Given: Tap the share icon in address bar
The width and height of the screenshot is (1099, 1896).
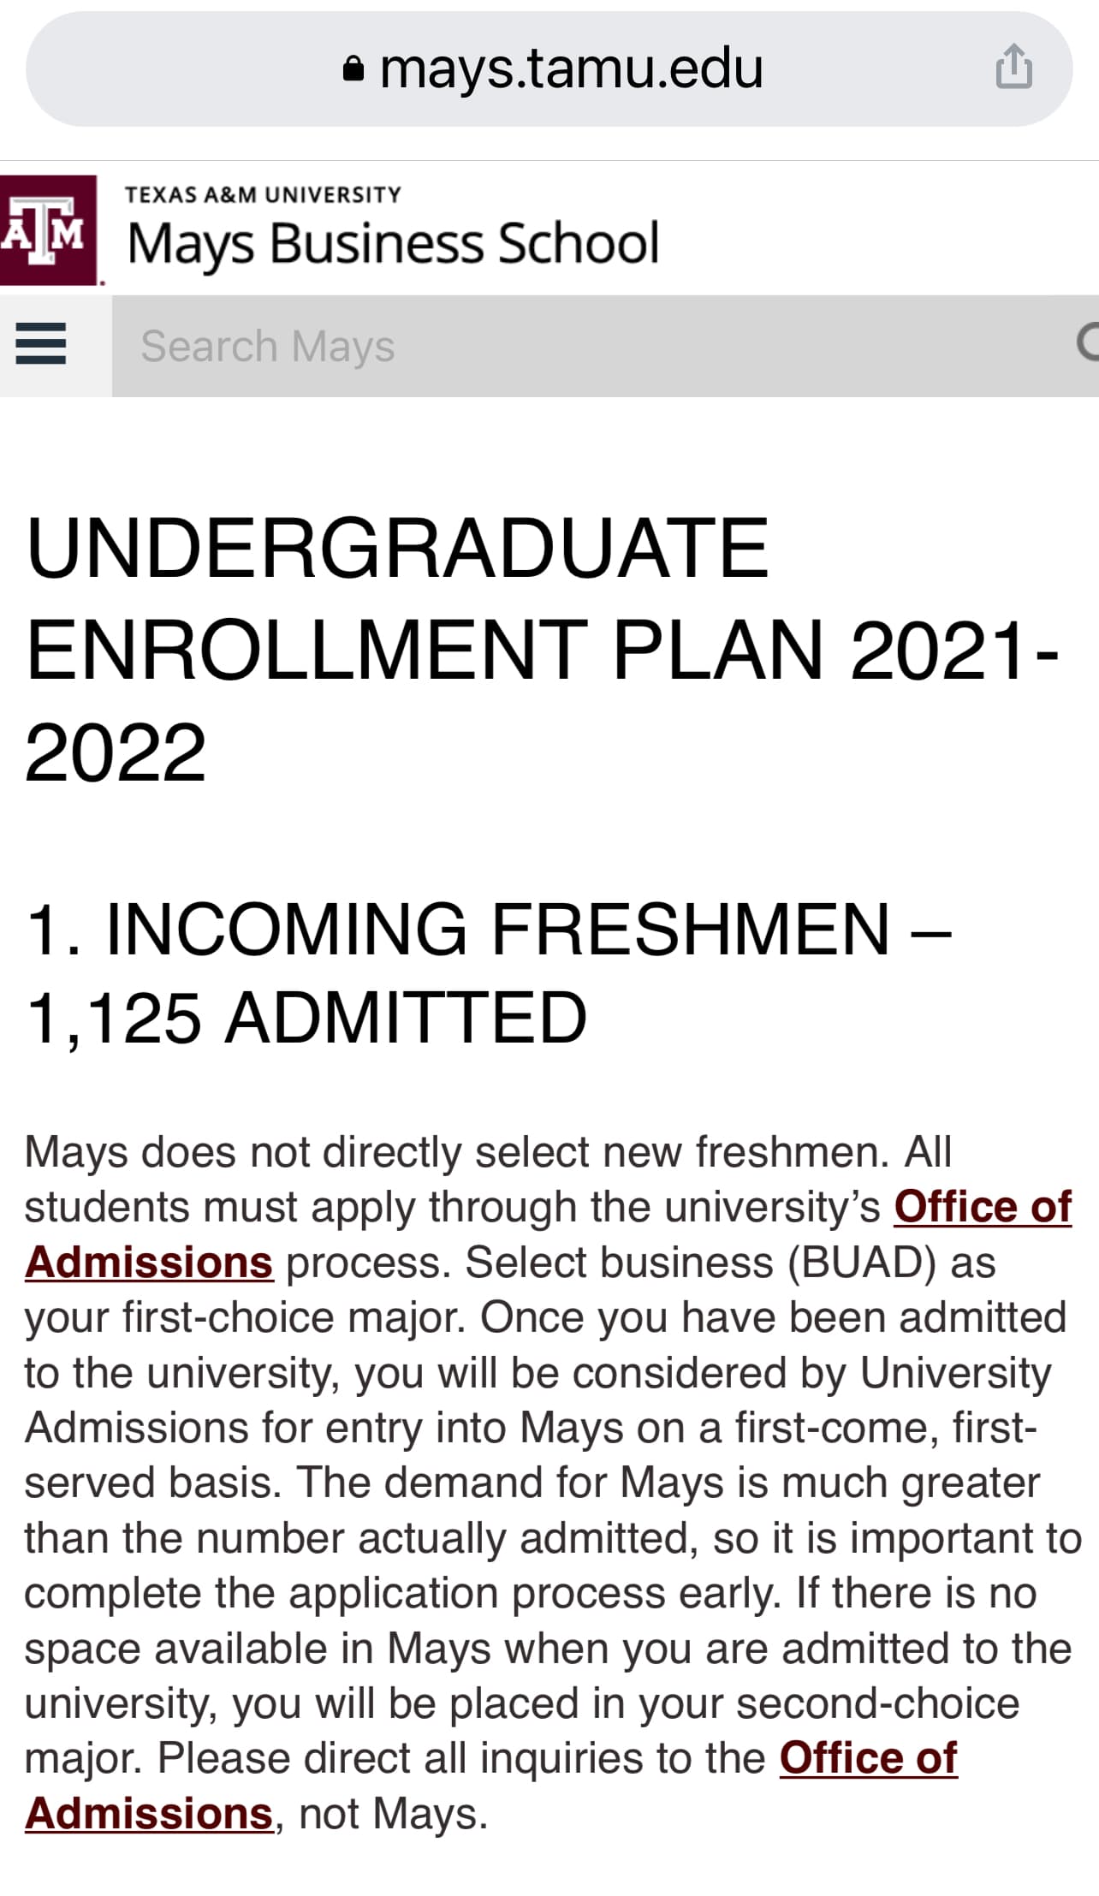Looking at the screenshot, I should click(1013, 68).
